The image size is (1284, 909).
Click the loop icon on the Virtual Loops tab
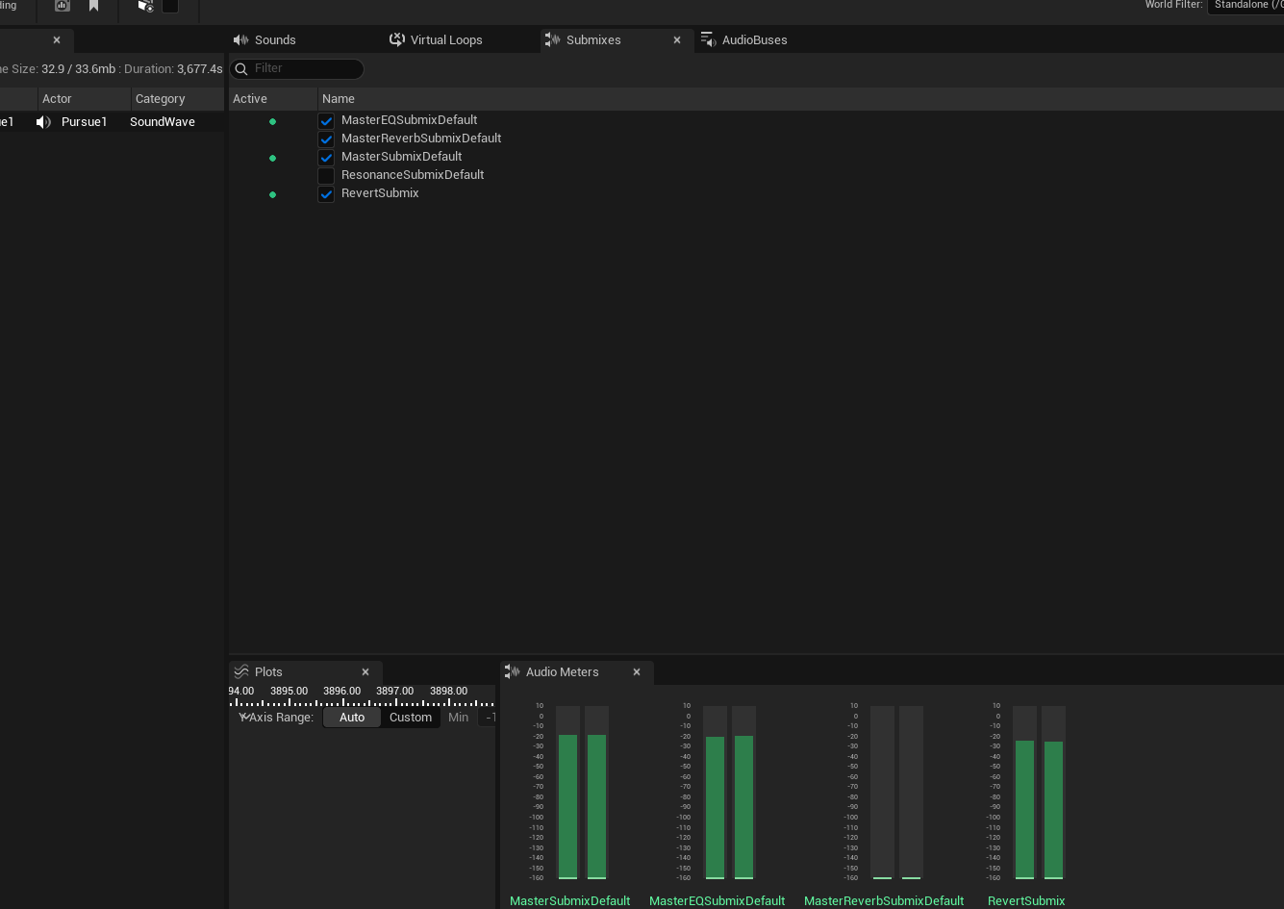pyautogui.click(x=396, y=39)
